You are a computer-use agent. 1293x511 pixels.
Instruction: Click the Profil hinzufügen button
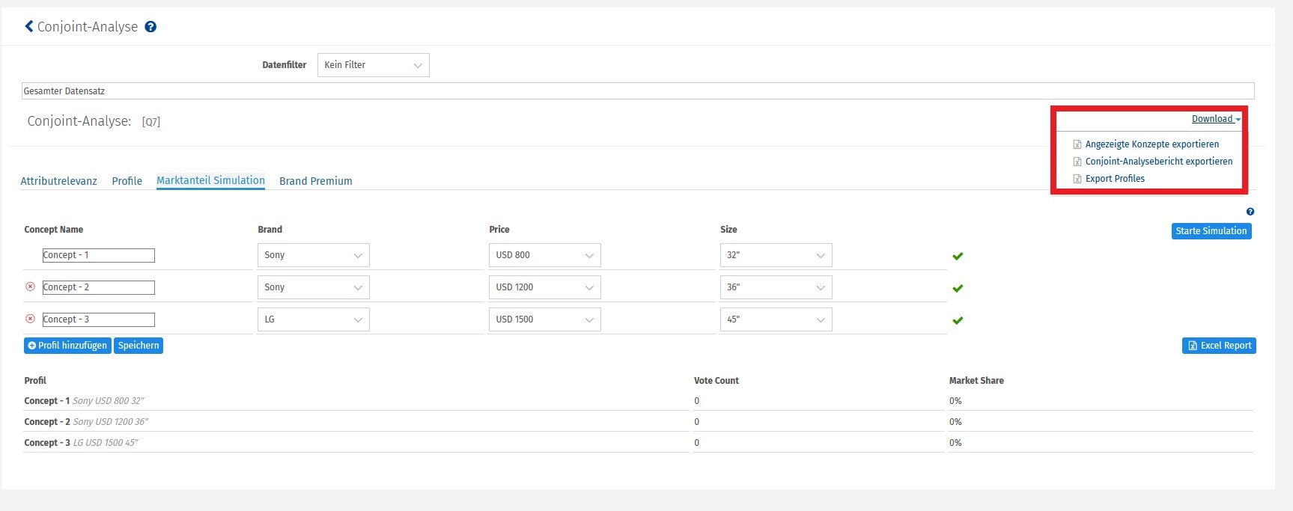tap(67, 346)
